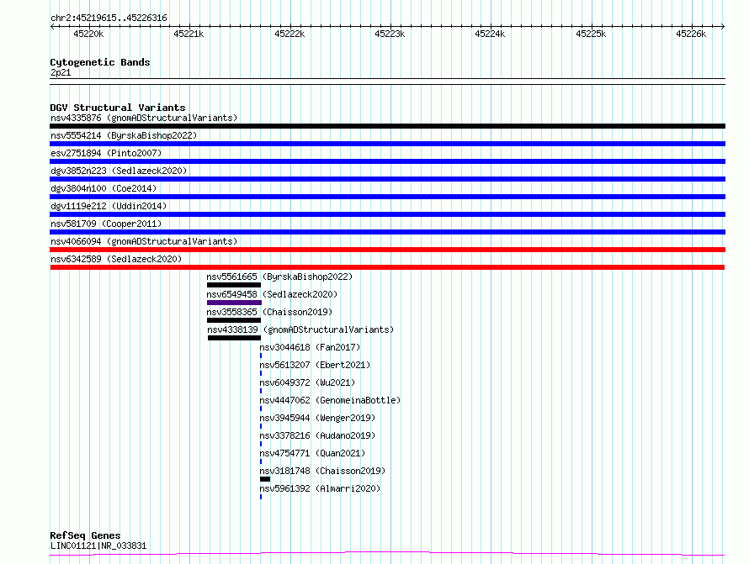Open dgv1119e212 (Uddin2014) label
Image resolution: width=749 pixels, height=564 pixels.
tap(109, 206)
